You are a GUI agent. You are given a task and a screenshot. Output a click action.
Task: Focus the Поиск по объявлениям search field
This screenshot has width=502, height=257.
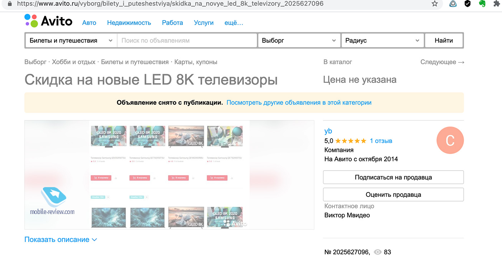pos(187,41)
